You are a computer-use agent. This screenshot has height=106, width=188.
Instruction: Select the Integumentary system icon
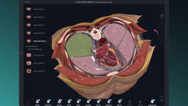(x=152, y=102)
